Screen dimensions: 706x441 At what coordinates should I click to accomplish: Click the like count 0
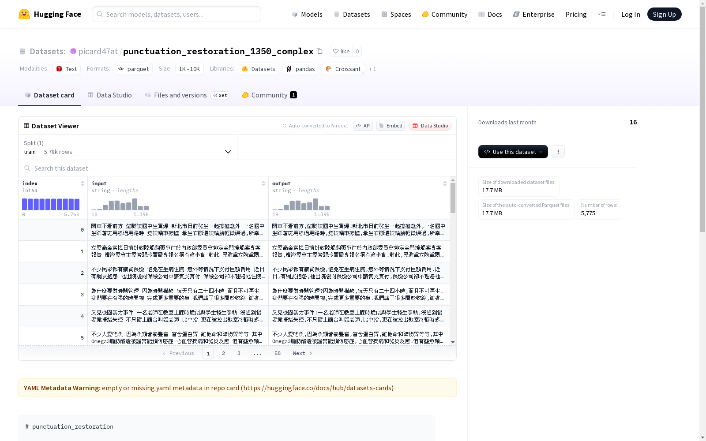pyautogui.click(x=357, y=51)
